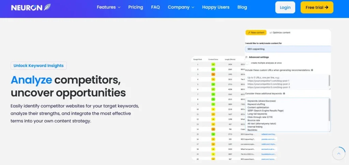The width and height of the screenshot is (349, 165).
Task: Click the Click-through rate (CTR) line
Action: [x=260, y=117]
